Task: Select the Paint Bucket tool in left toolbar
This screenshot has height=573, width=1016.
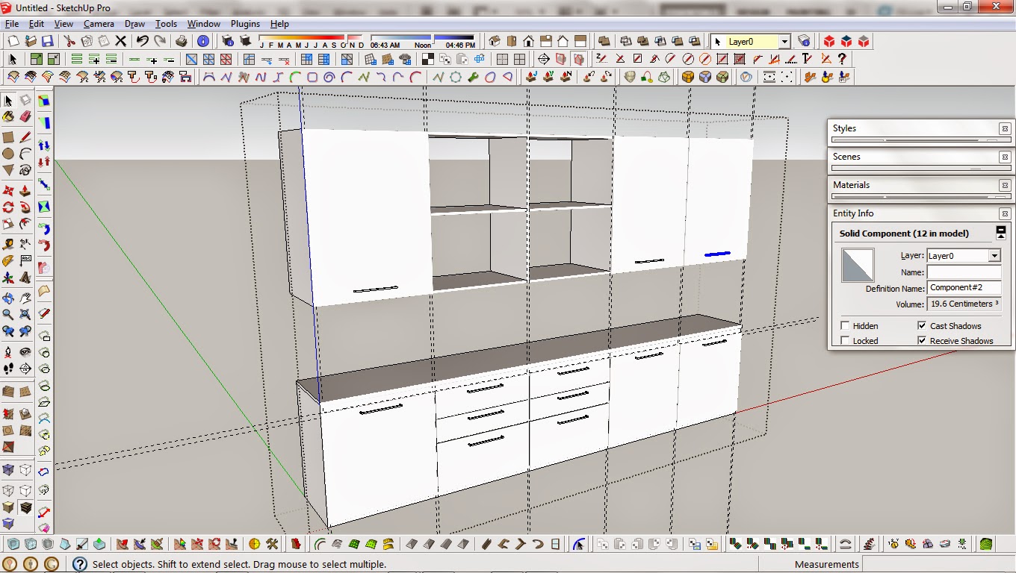Action: [8, 116]
